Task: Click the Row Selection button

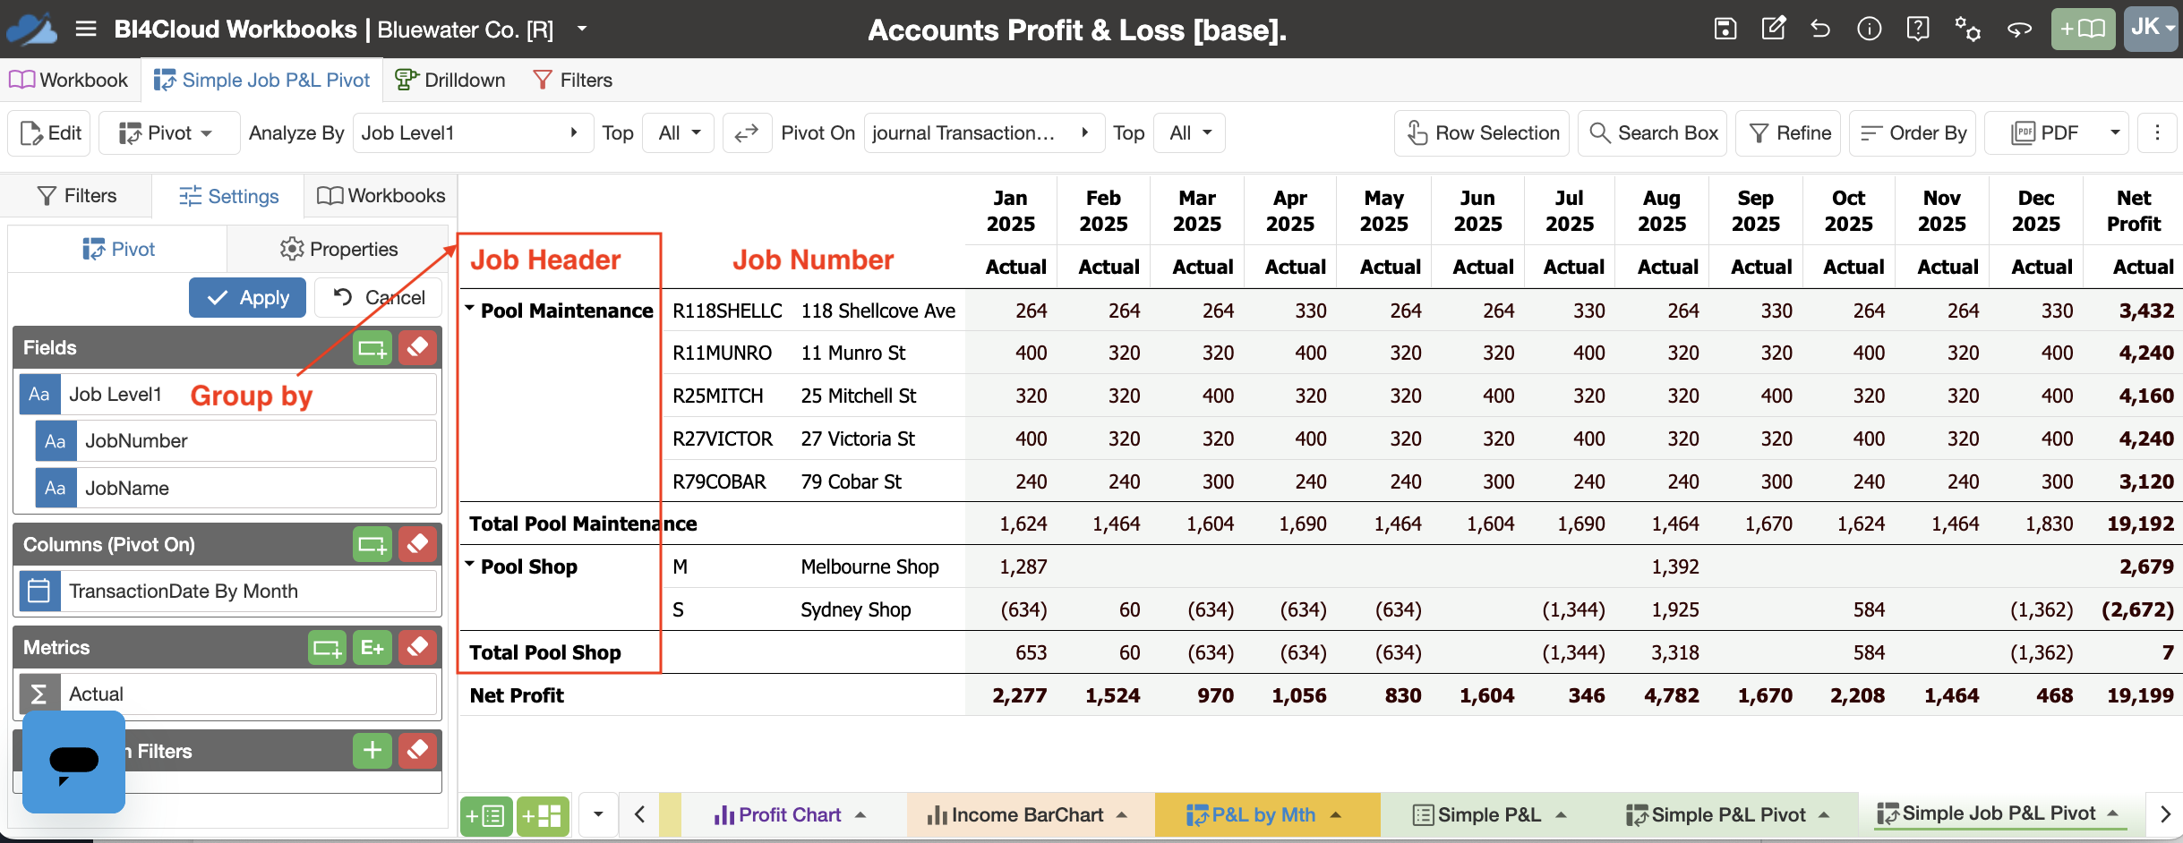Action: point(1482,132)
